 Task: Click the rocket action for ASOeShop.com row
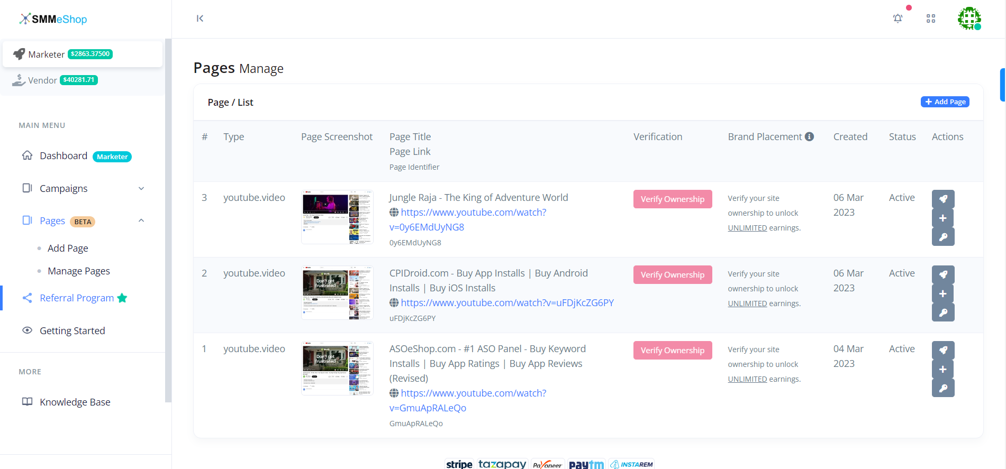[943, 350]
